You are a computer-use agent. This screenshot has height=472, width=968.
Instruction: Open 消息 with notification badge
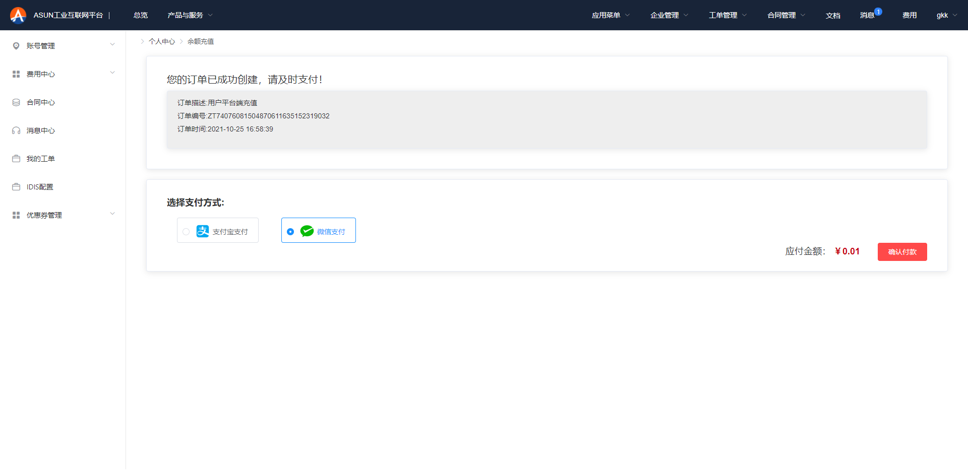867,15
